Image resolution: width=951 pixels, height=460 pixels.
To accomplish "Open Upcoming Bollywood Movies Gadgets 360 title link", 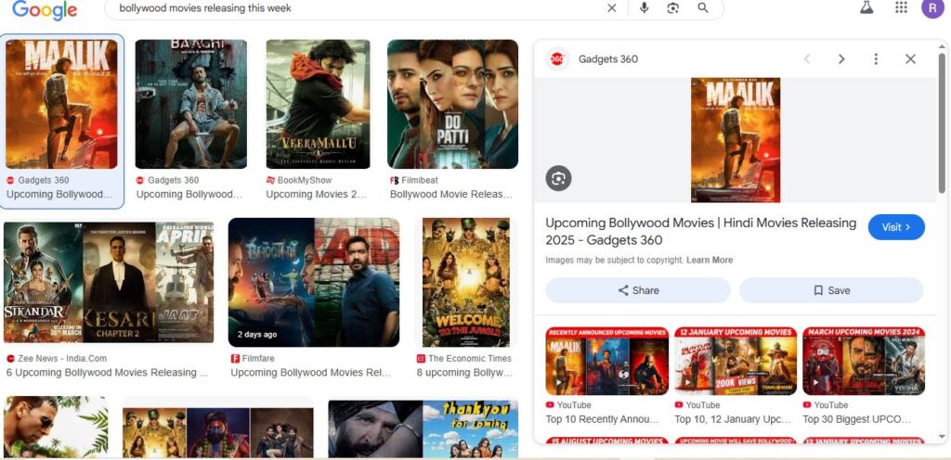I will pos(700,231).
